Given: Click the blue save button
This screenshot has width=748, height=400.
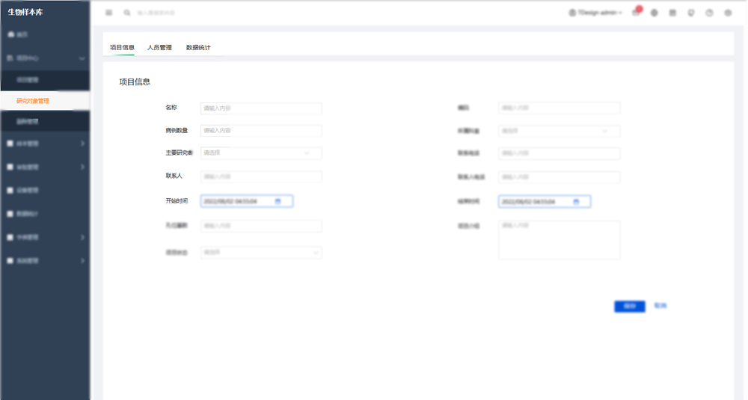Looking at the screenshot, I should pos(629,307).
